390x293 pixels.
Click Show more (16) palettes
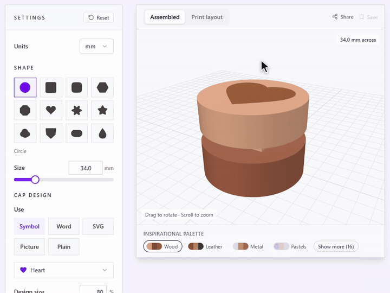pyautogui.click(x=336, y=246)
